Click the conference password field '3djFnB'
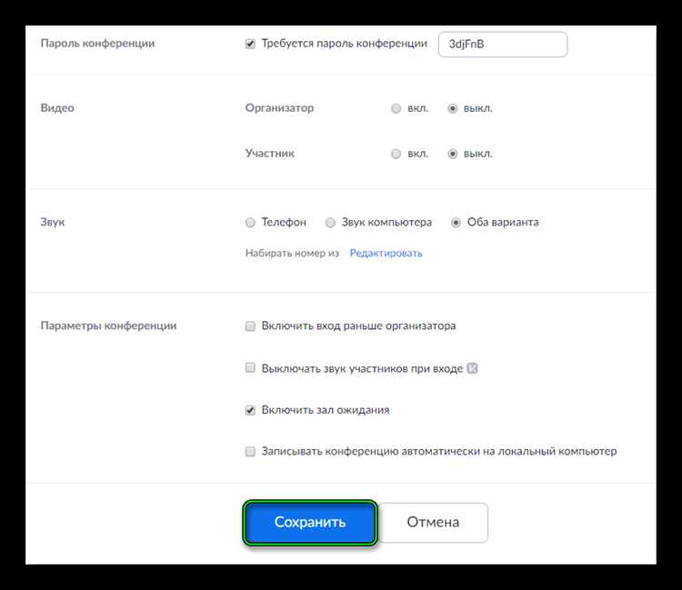This screenshot has height=590, width=682. 503,45
